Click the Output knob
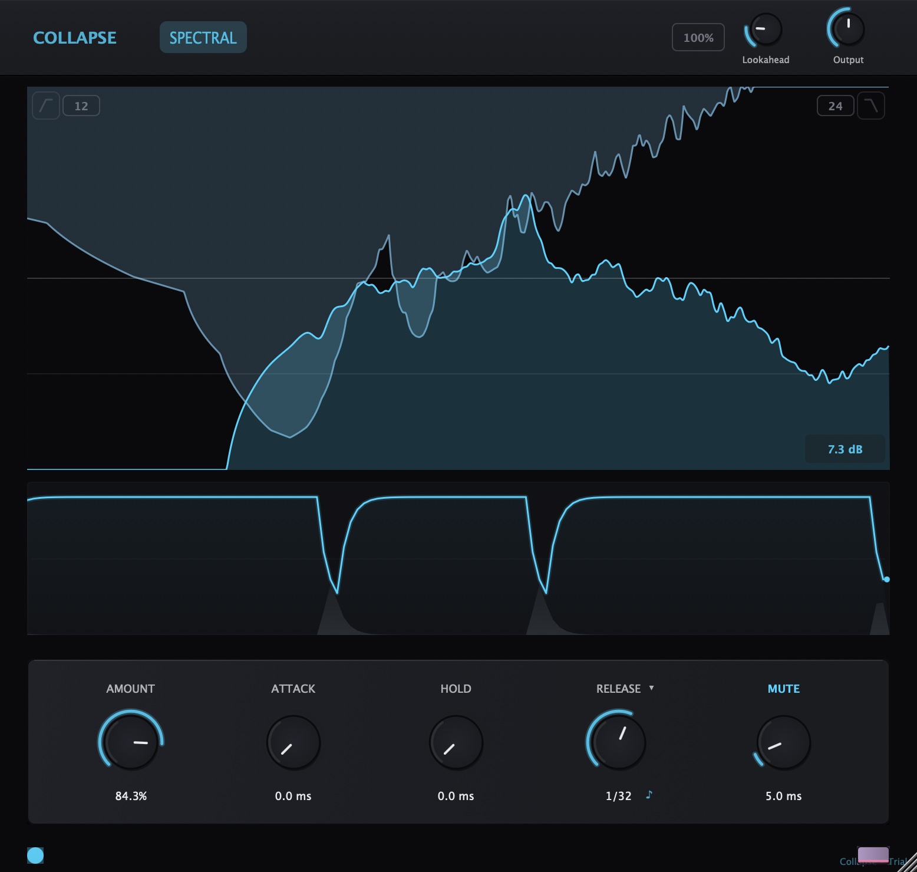 (x=847, y=29)
